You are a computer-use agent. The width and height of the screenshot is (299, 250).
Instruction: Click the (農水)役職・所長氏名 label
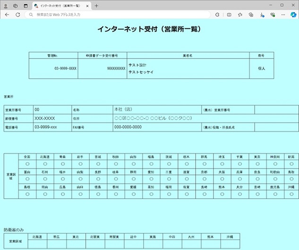(x=219, y=127)
